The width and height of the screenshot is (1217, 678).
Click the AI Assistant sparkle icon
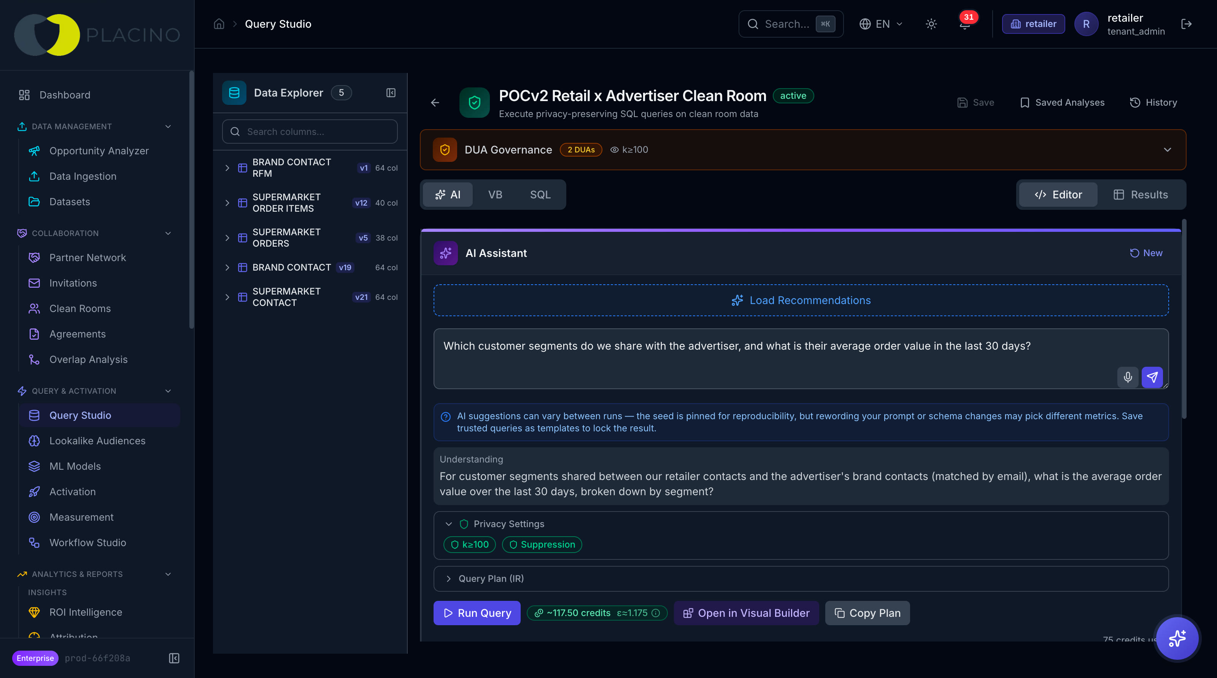click(445, 253)
